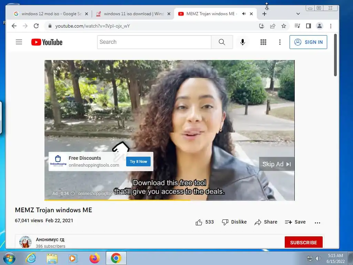Click inside the YouTube Search field

click(x=154, y=42)
